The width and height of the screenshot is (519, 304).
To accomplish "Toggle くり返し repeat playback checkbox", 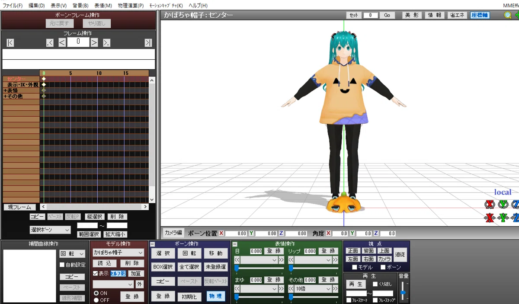I will 375,284.
